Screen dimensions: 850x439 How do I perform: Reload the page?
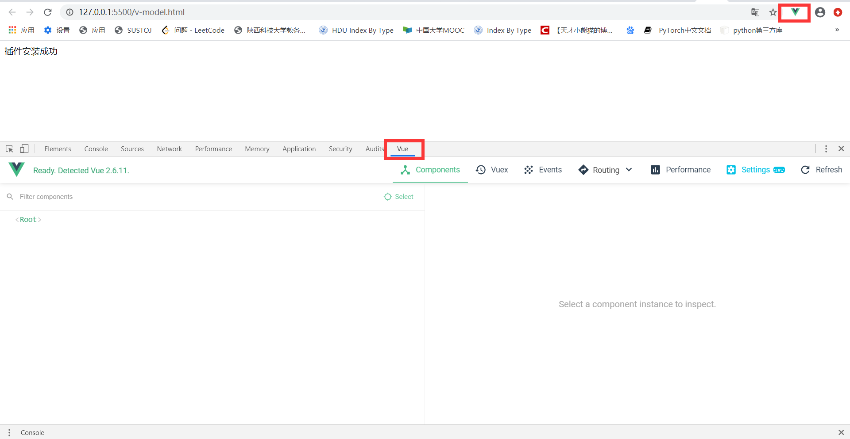(x=48, y=12)
